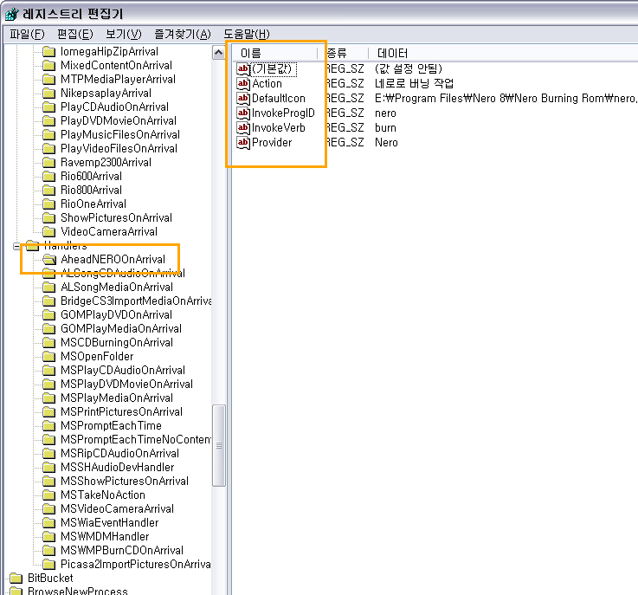This screenshot has height=595, width=638.
Task: Click the VideoCameraArrival folder icon
Action: pyautogui.click(x=48, y=231)
